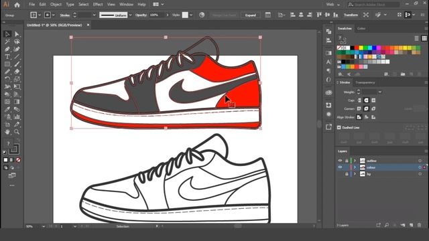Select the Rotate tool
This screenshot has width=429, height=241.
(x=7, y=79)
